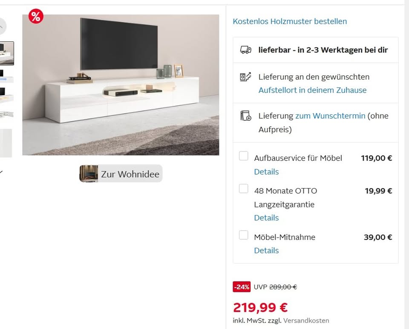Check the Möbel-Mitnahme option
409x329 pixels.
pos(244,235)
